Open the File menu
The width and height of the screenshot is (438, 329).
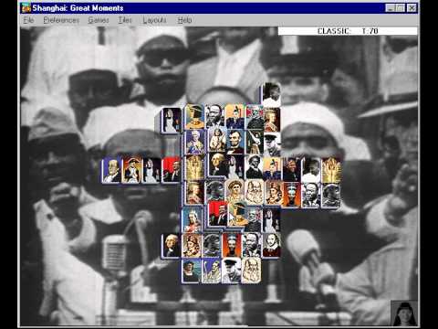[28, 20]
